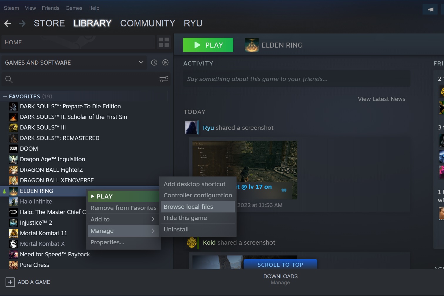The image size is (444, 296).
Task: Select ELDEN RING in the library list
Action: [36, 191]
